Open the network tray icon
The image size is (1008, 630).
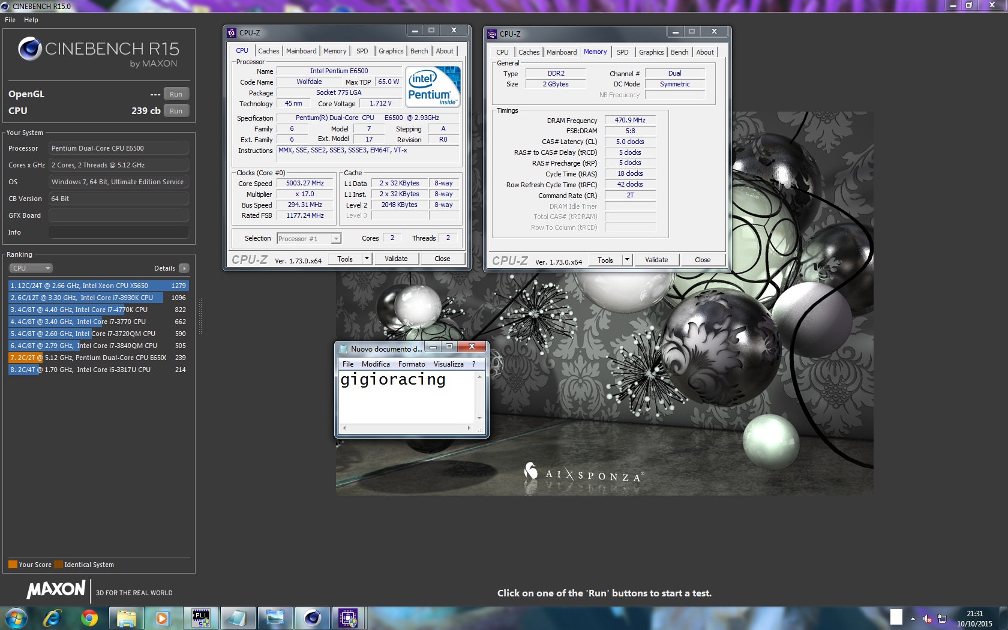click(x=942, y=619)
